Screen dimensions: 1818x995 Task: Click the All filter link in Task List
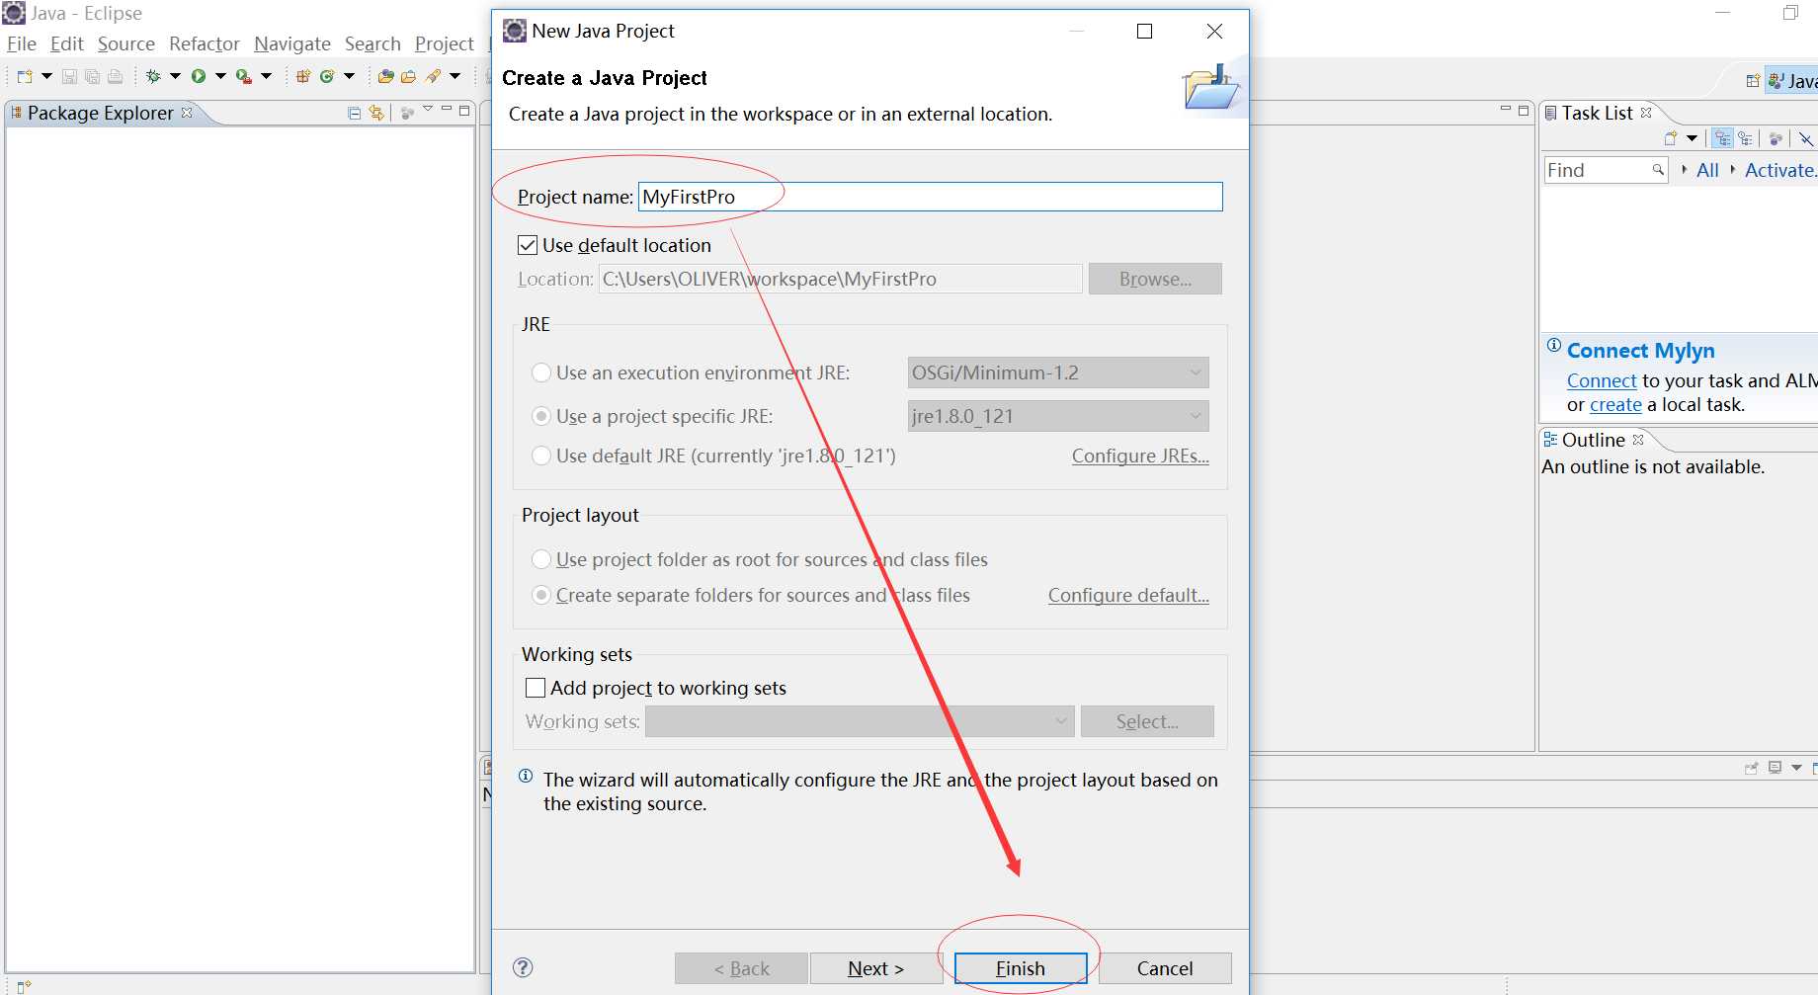point(1707,170)
